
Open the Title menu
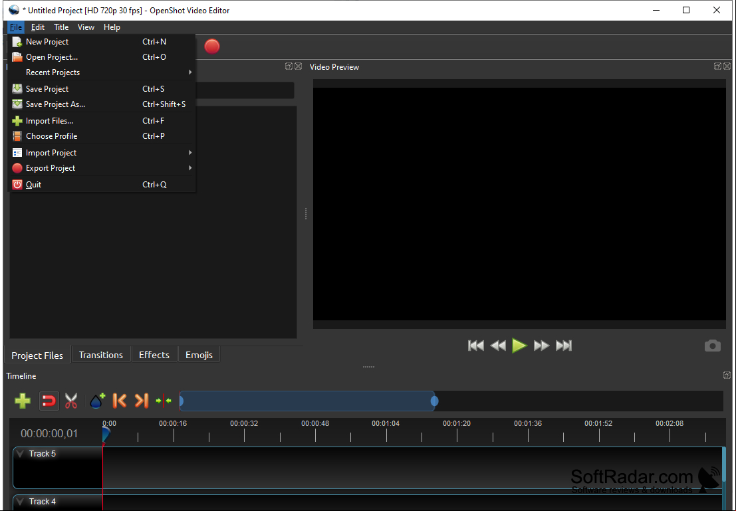pyautogui.click(x=61, y=27)
